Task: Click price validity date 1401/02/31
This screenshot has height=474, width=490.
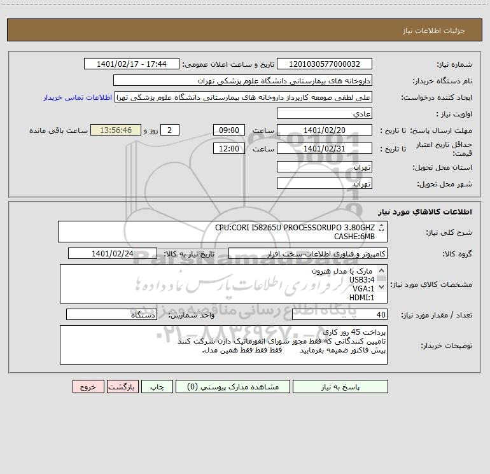Action: [325, 148]
